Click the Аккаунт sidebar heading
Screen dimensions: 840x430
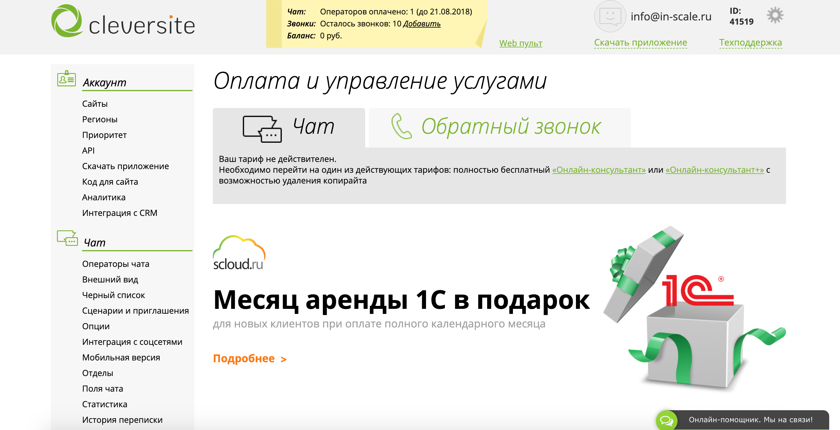coord(105,82)
